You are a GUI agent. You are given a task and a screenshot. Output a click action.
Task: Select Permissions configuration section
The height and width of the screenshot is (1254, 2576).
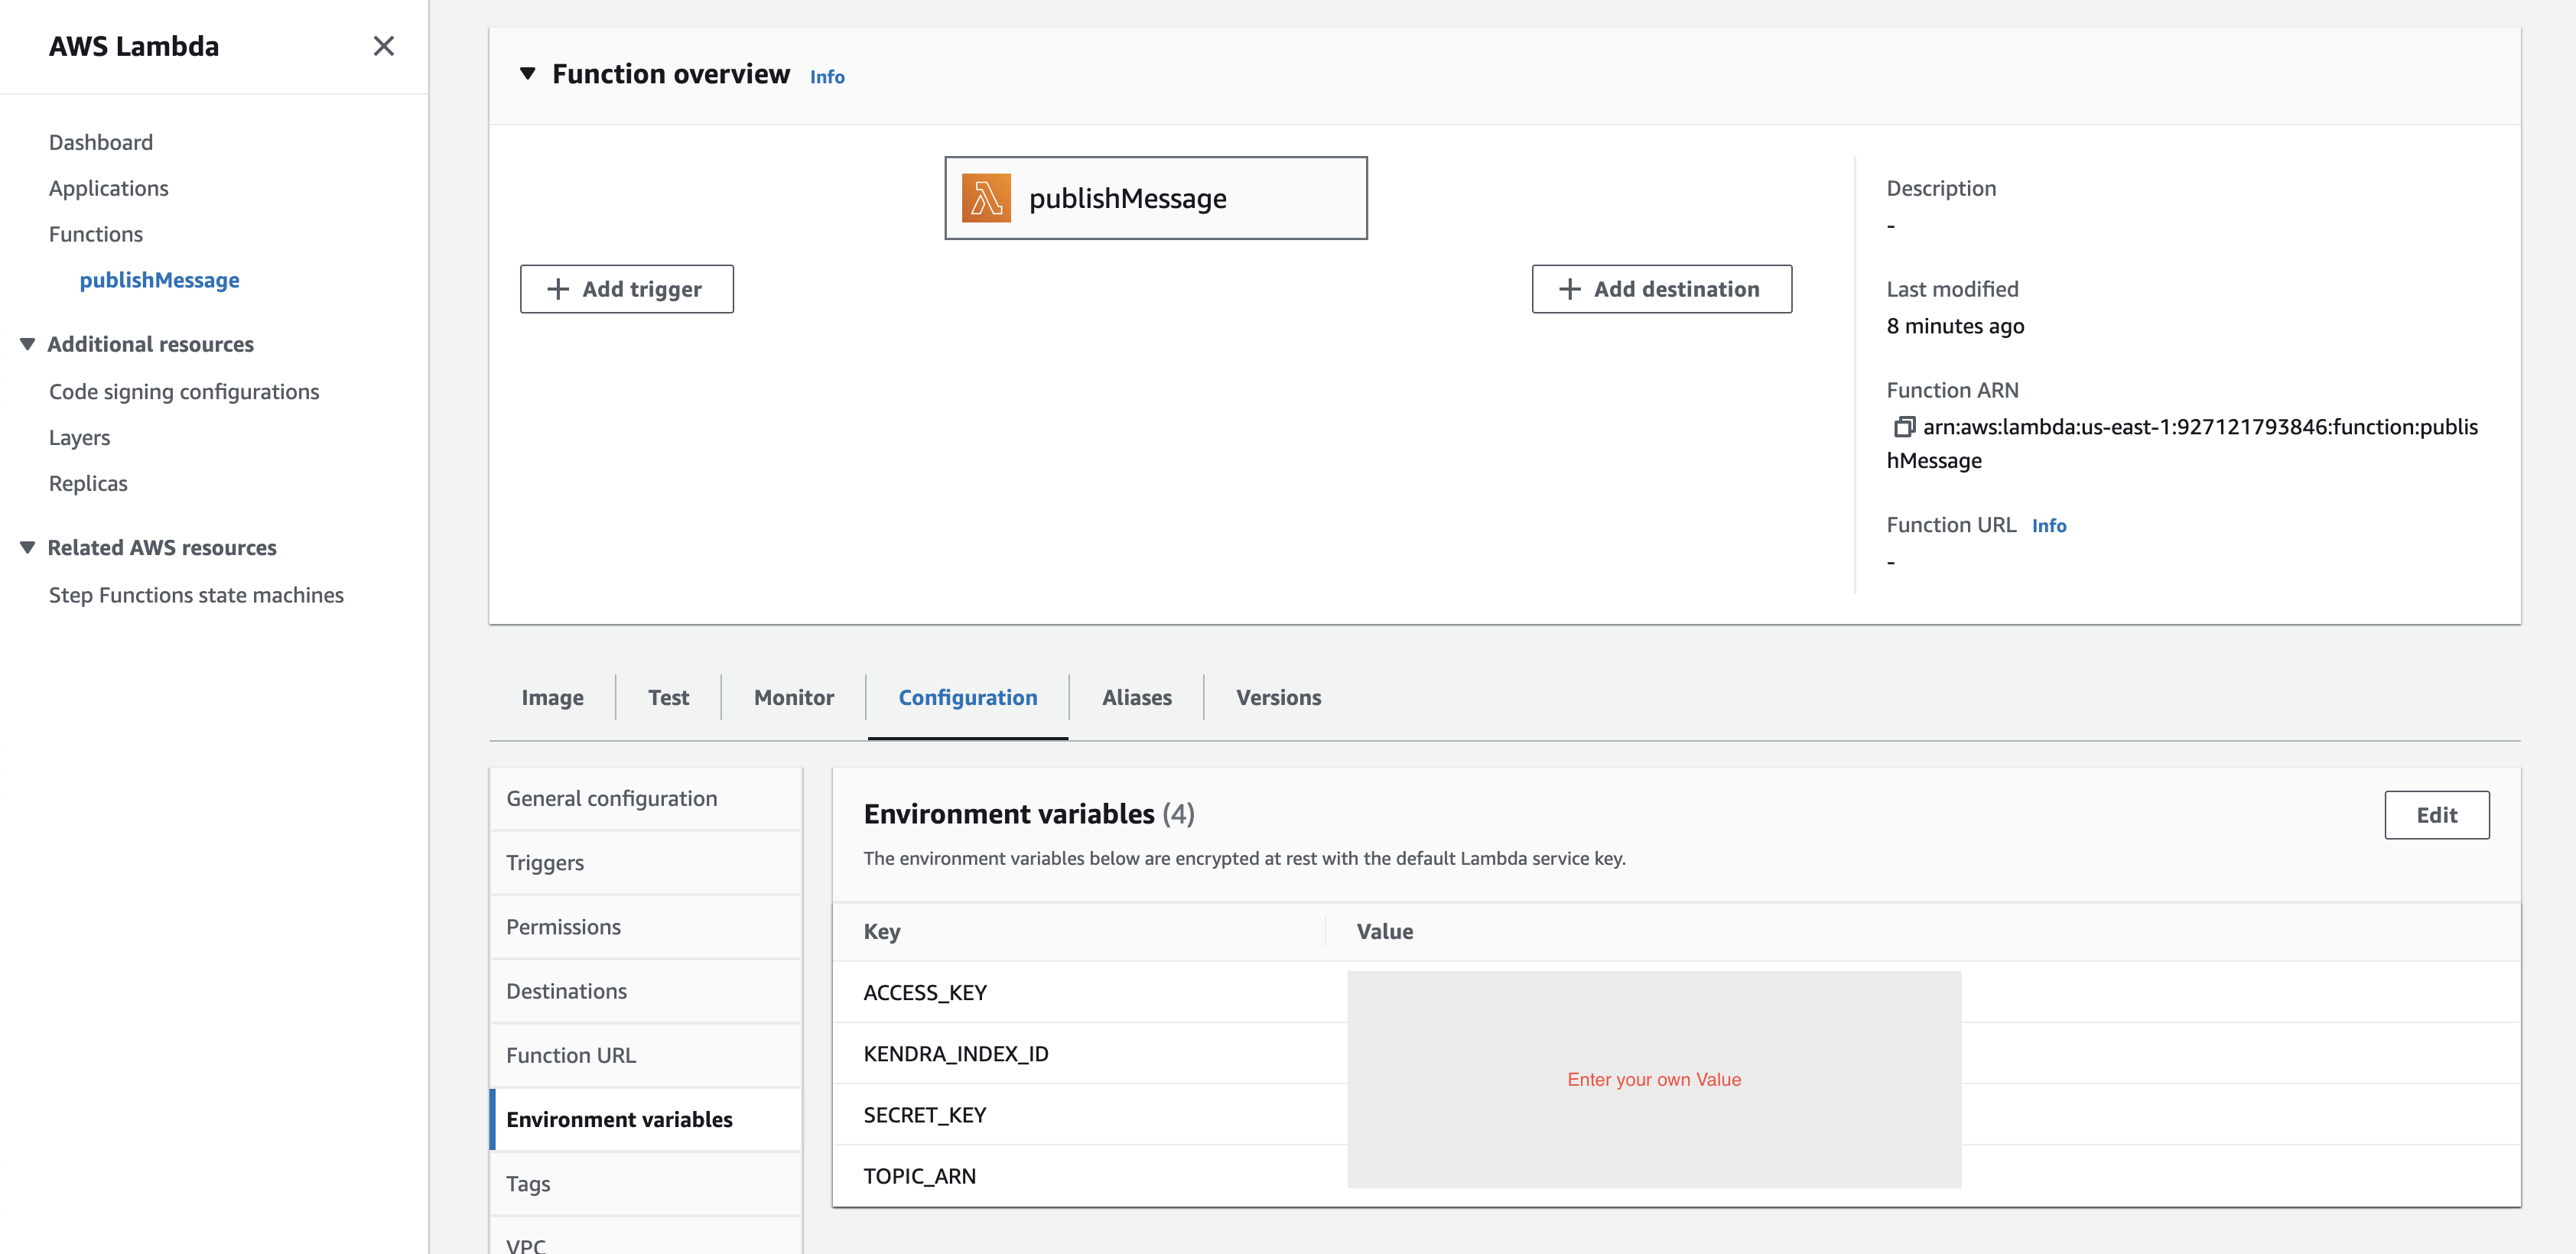563,927
